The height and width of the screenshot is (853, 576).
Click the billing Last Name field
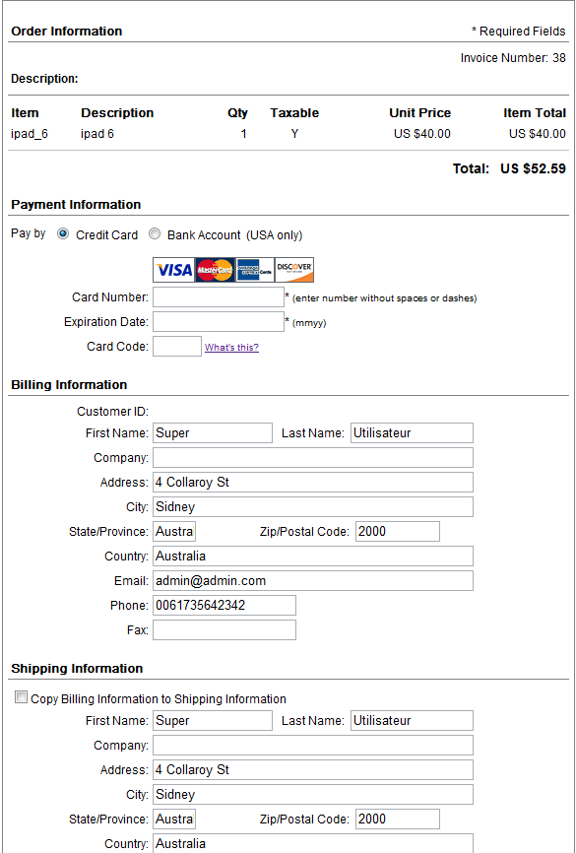click(x=412, y=433)
